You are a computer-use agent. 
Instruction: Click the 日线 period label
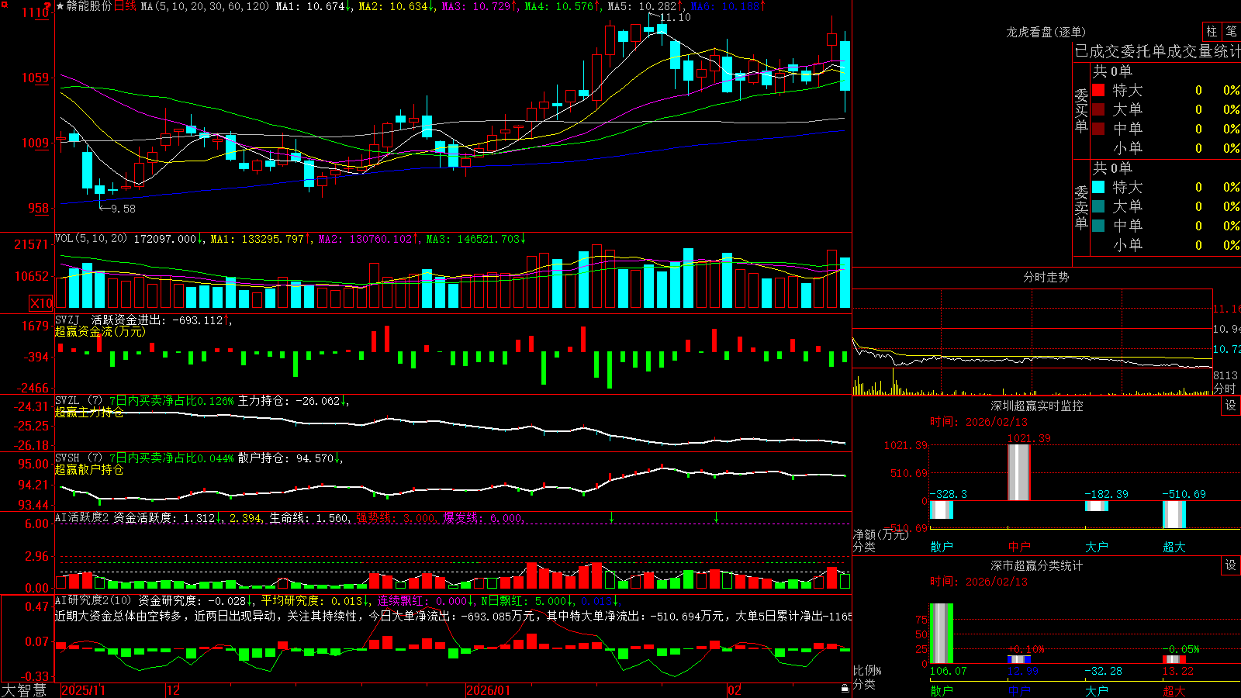(x=125, y=6)
